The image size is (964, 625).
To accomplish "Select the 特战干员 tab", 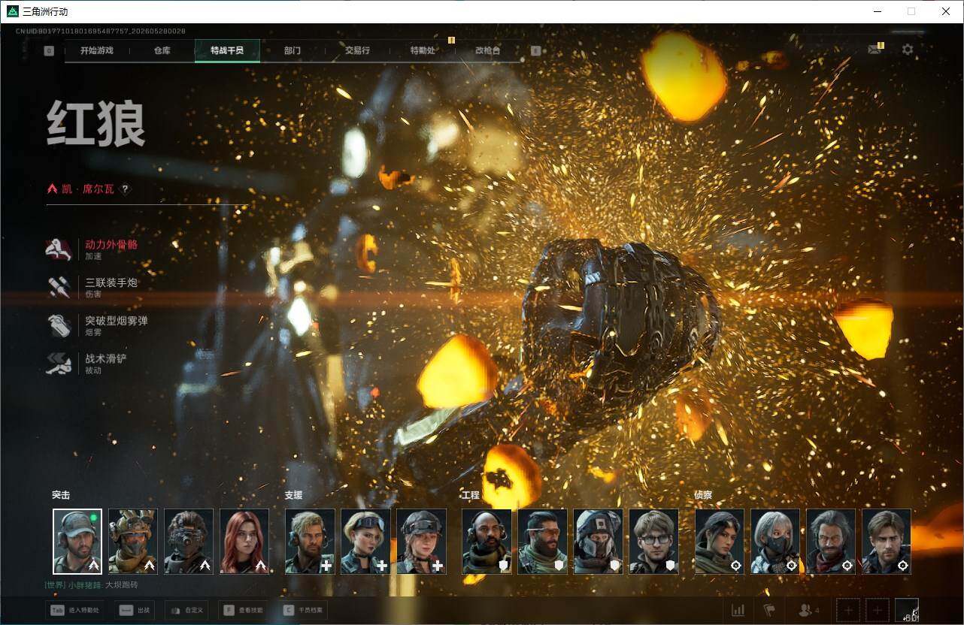I will [227, 50].
